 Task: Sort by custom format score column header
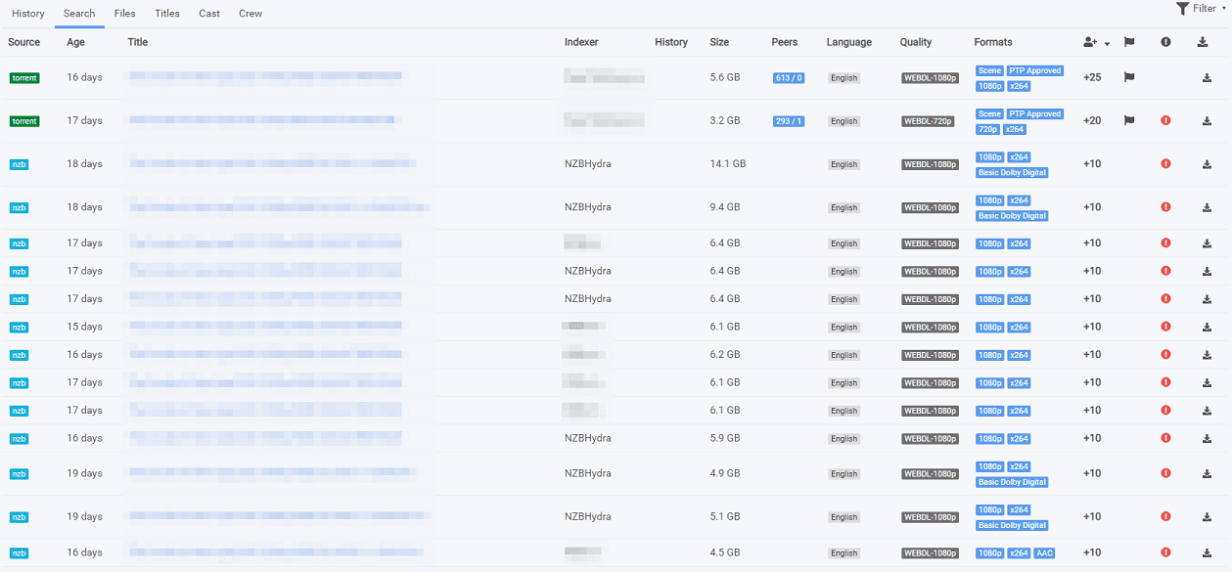click(x=1095, y=42)
